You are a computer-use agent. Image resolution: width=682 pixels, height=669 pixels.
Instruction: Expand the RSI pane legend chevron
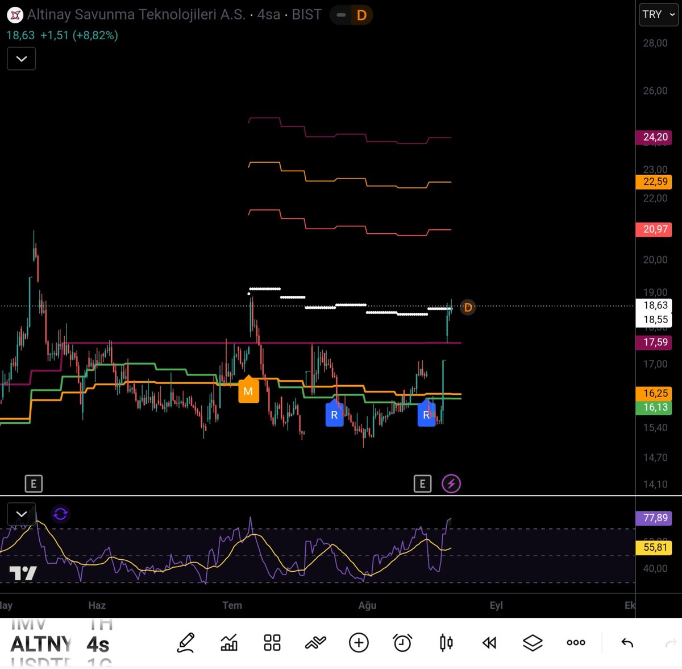pos(22,514)
